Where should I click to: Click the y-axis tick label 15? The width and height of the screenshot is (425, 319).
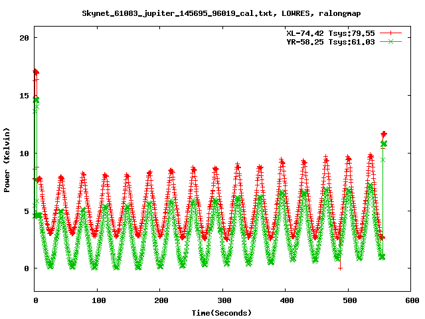click(24, 96)
